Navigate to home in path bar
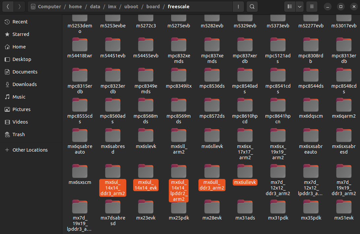The width and height of the screenshot is (360, 234). pos(75,7)
